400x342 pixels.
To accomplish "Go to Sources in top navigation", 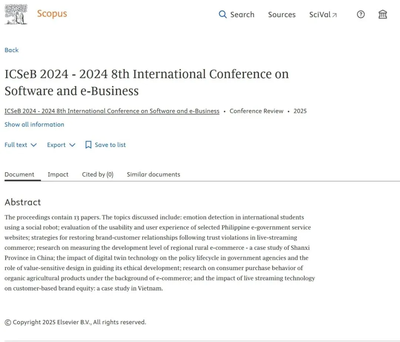I will tap(281, 14).
